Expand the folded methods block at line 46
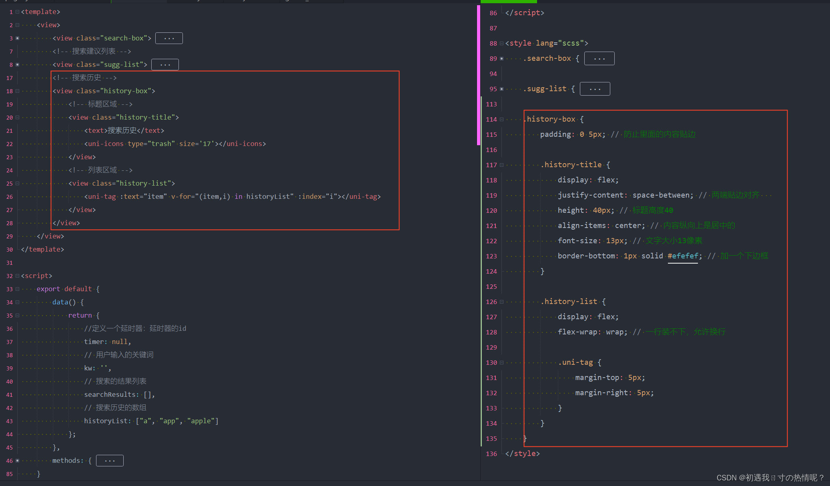 (17, 461)
